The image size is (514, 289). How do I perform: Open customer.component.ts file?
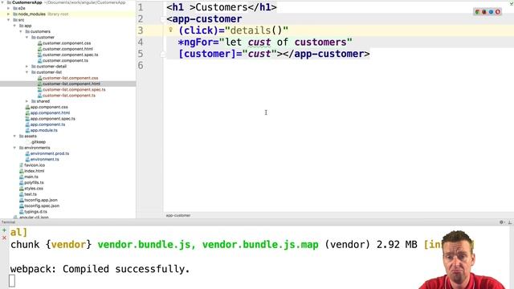click(x=65, y=61)
